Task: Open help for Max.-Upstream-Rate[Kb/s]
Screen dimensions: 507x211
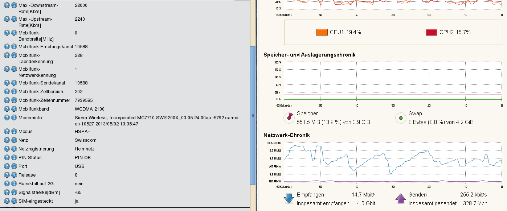Action: [7, 19]
